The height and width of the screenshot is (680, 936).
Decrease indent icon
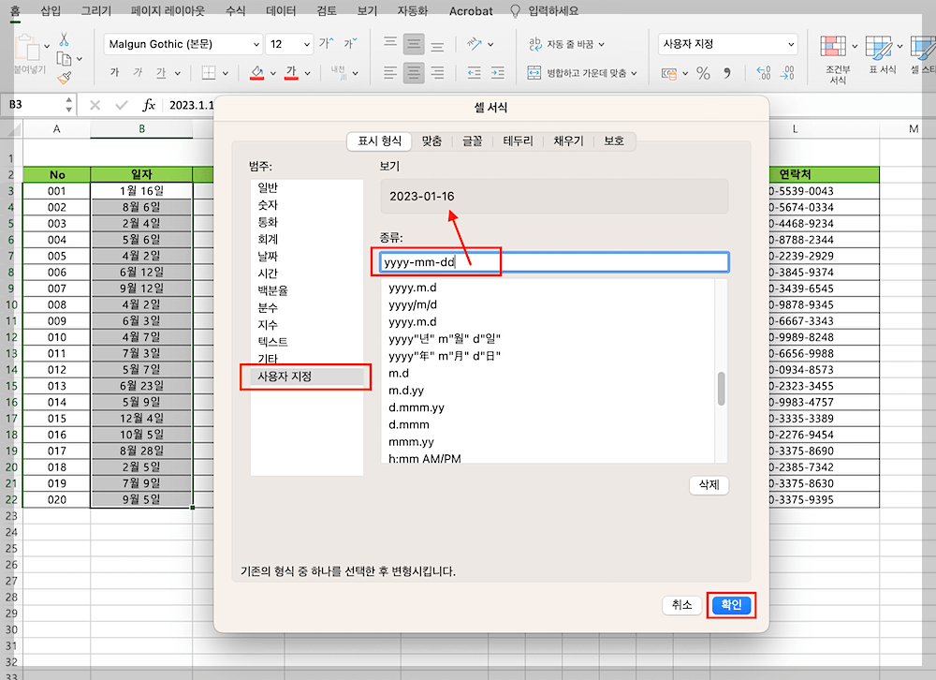(x=474, y=73)
